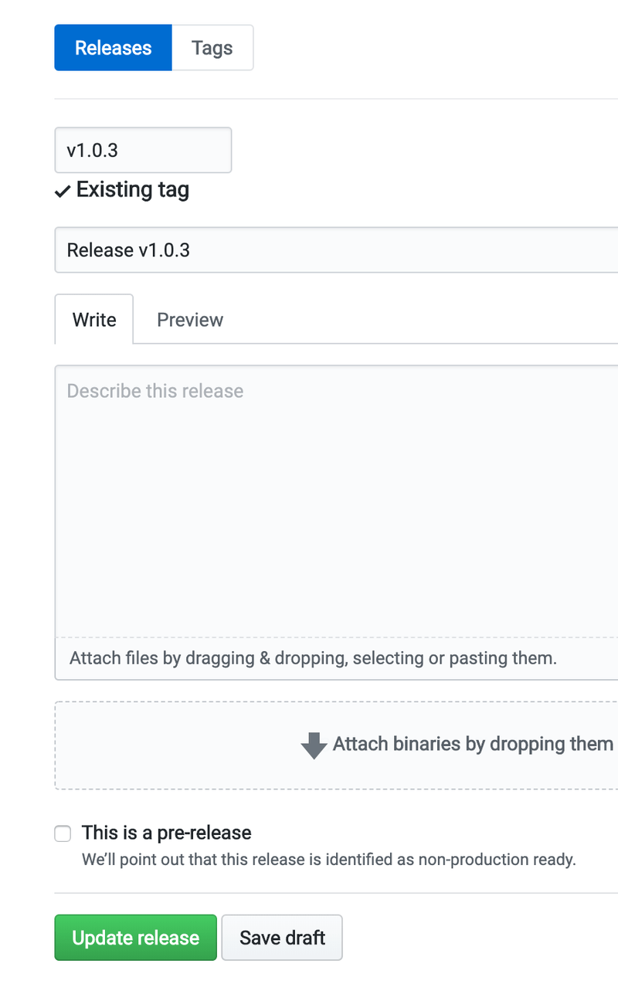Switch to the Tags tab

pos(212,47)
